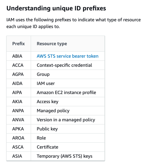Viewport: 147px width, 166px height.
Task: Select the APKA prefix cell
Action: click(x=19, y=129)
